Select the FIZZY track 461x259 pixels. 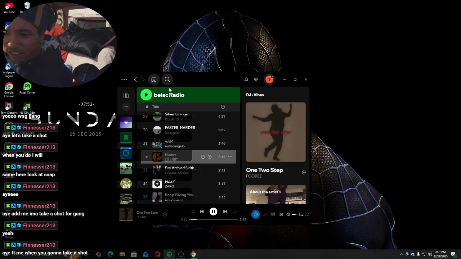tap(188, 184)
